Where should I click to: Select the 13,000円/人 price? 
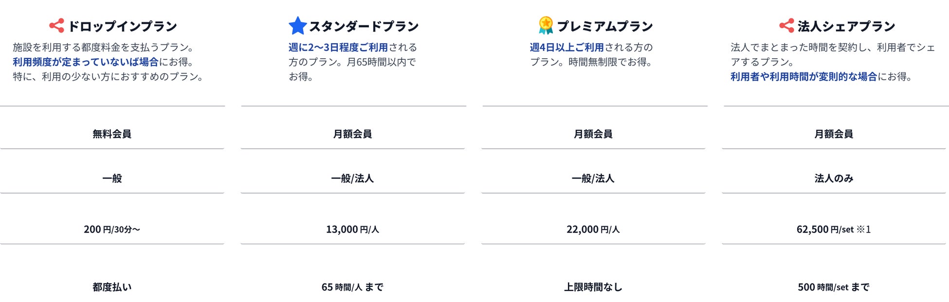[x=352, y=229]
